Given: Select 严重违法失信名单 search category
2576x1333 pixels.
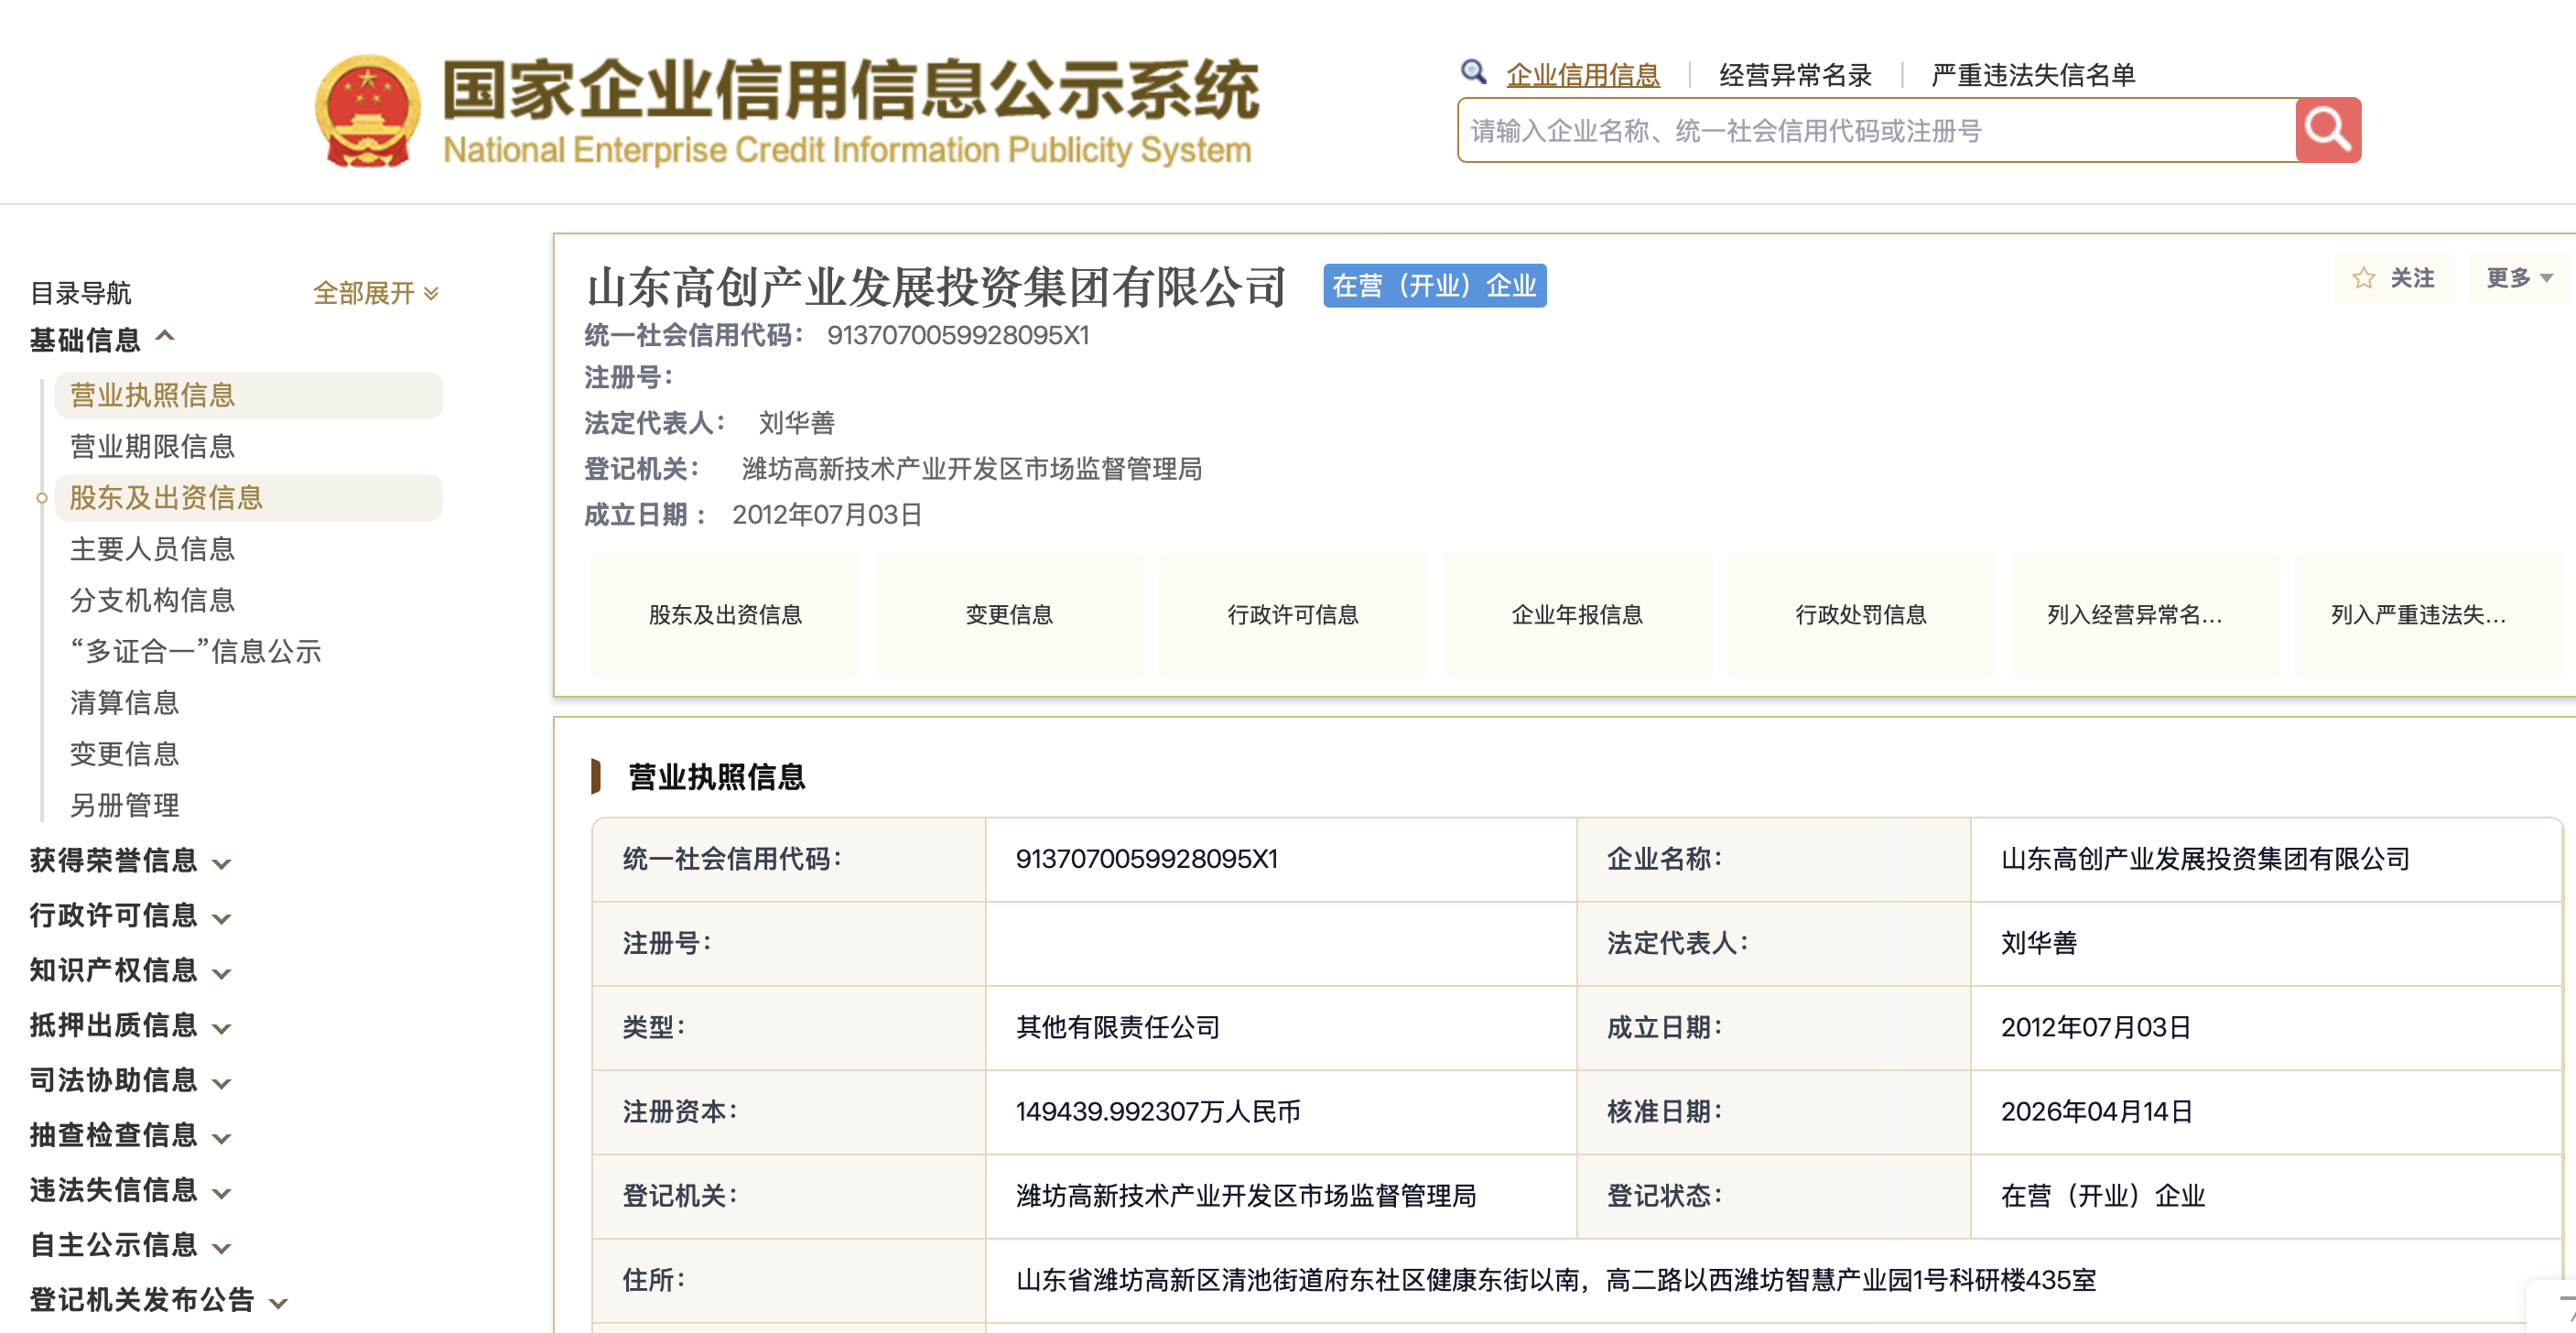Looking at the screenshot, I should pyautogui.click(x=2033, y=75).
